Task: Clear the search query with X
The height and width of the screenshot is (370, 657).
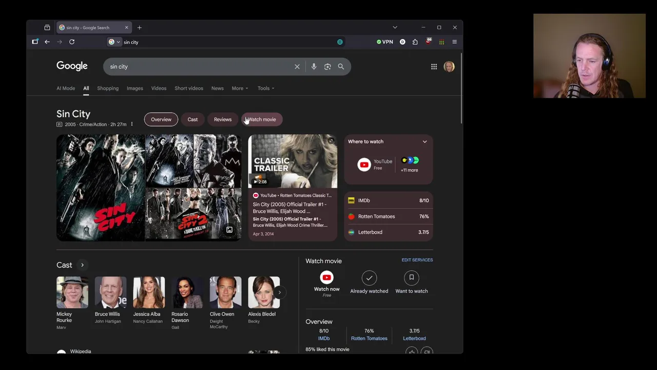Action: pos(297,66)
